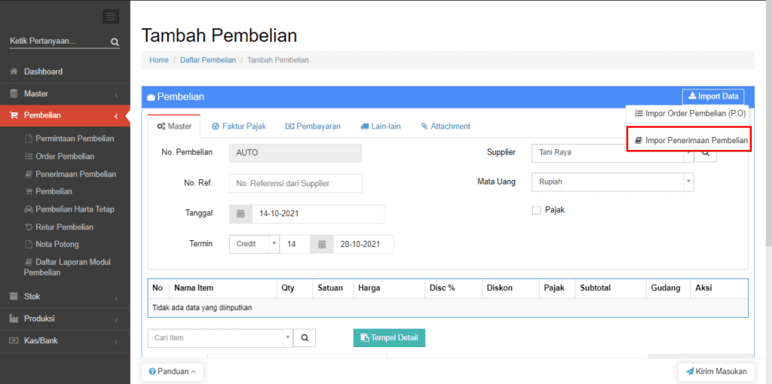Switch to the Faktur Pajak tab

click(239, 126)
